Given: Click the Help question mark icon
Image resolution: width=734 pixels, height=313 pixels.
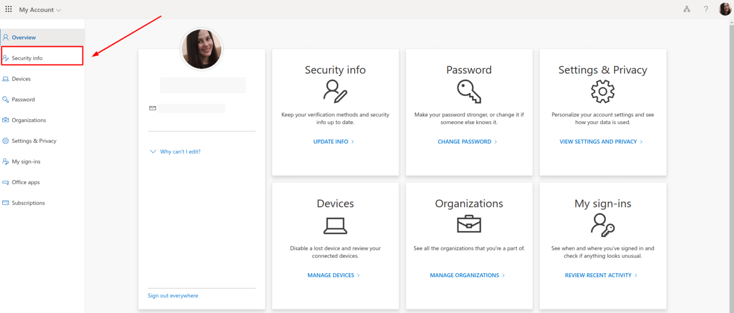Looking at the screenshot, I should pyautogui.click(x=706, y=9).
